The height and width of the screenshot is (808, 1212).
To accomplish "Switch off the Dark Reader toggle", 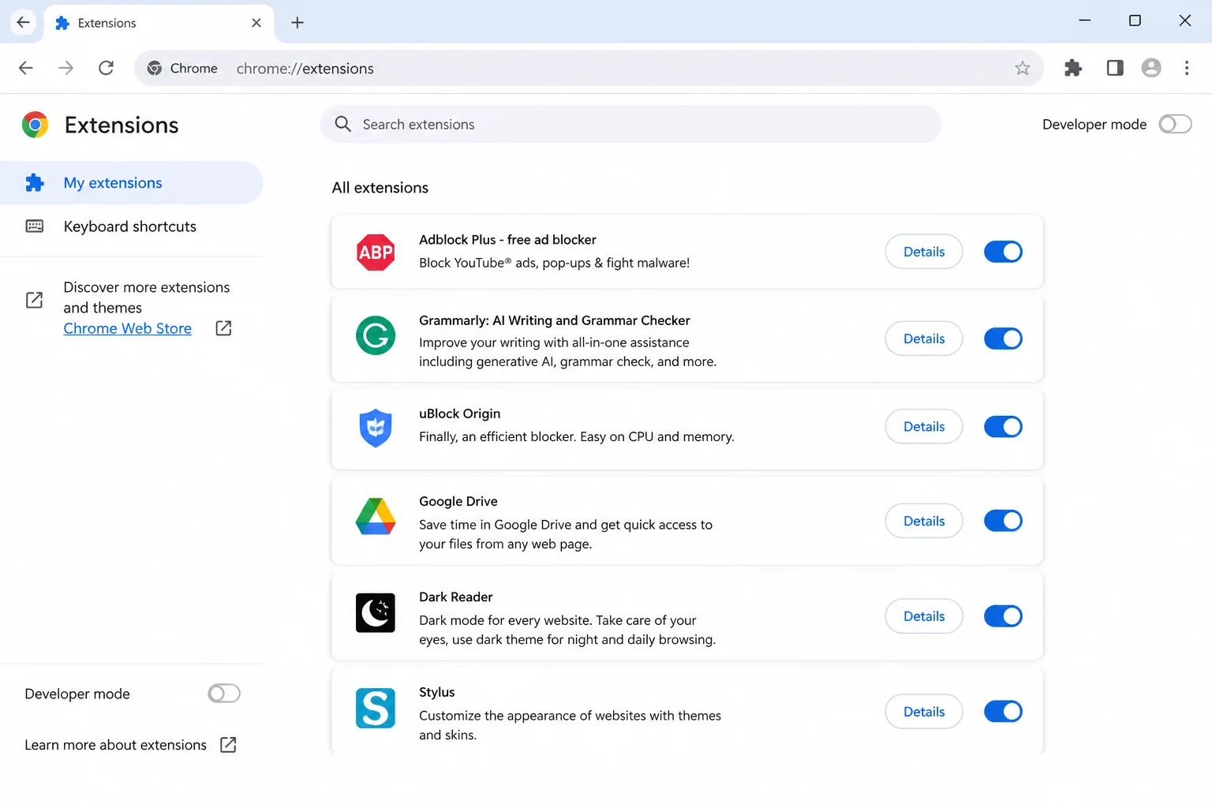I will 1003,616.
